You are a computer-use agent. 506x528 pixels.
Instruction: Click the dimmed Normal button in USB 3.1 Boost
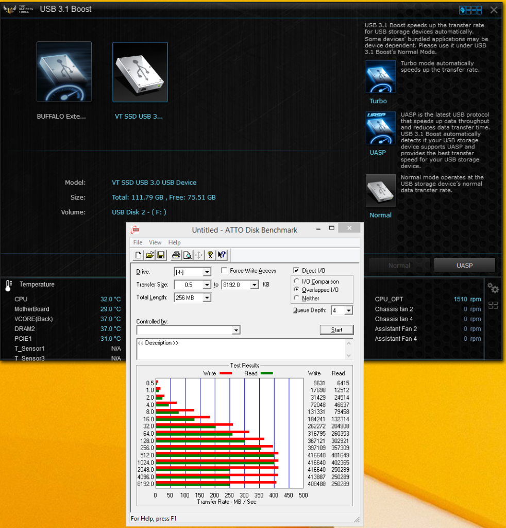[x=399, y=266]
